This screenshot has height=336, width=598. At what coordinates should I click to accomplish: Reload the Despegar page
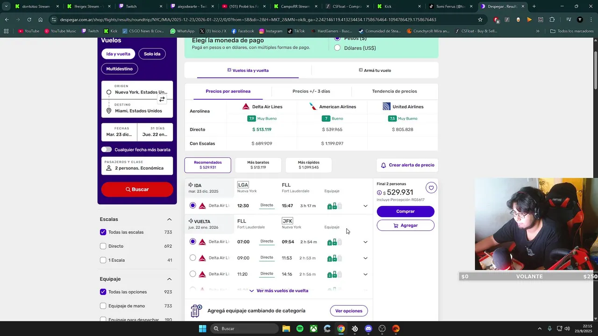[29, 20]
